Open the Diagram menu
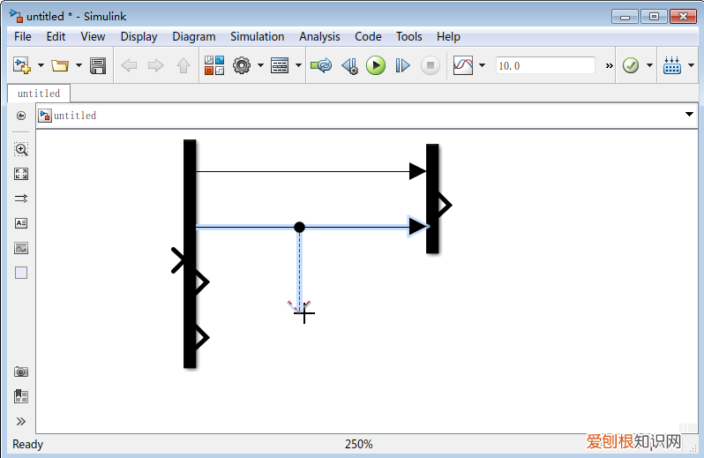This screenshot has width=704, height=458. [193, 36]
